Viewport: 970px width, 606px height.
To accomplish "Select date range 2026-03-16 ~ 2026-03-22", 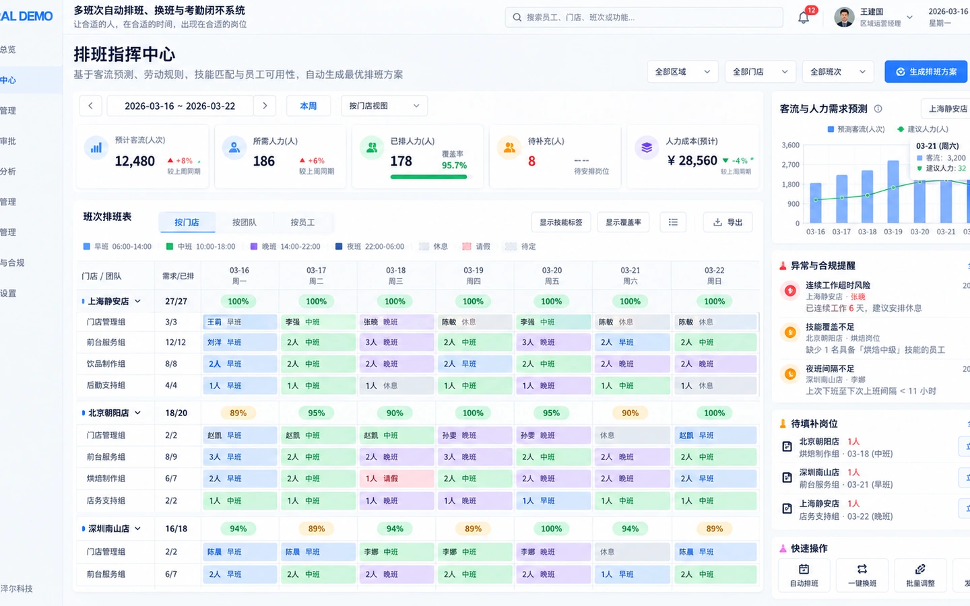I will [x=180, y=106].
